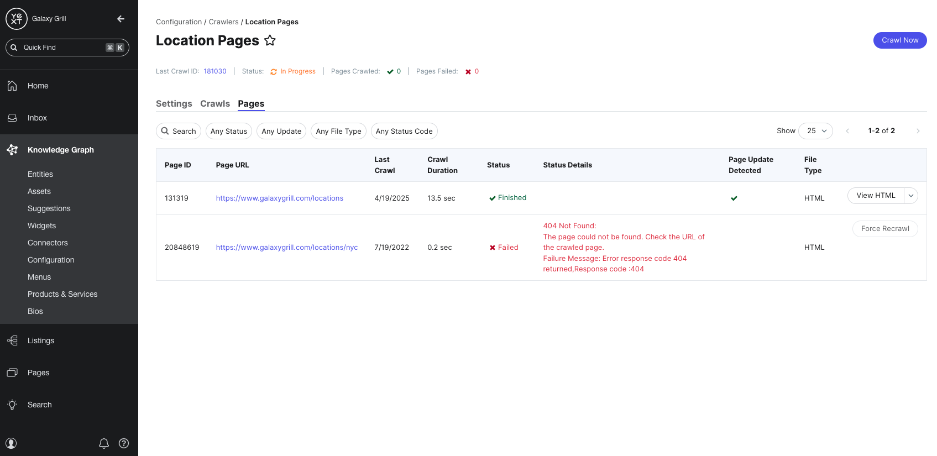Click the Page Update Detected checkmark

[x=734, y=198]
